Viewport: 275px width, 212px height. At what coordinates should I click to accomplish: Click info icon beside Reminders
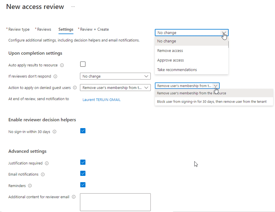(30, 186)
